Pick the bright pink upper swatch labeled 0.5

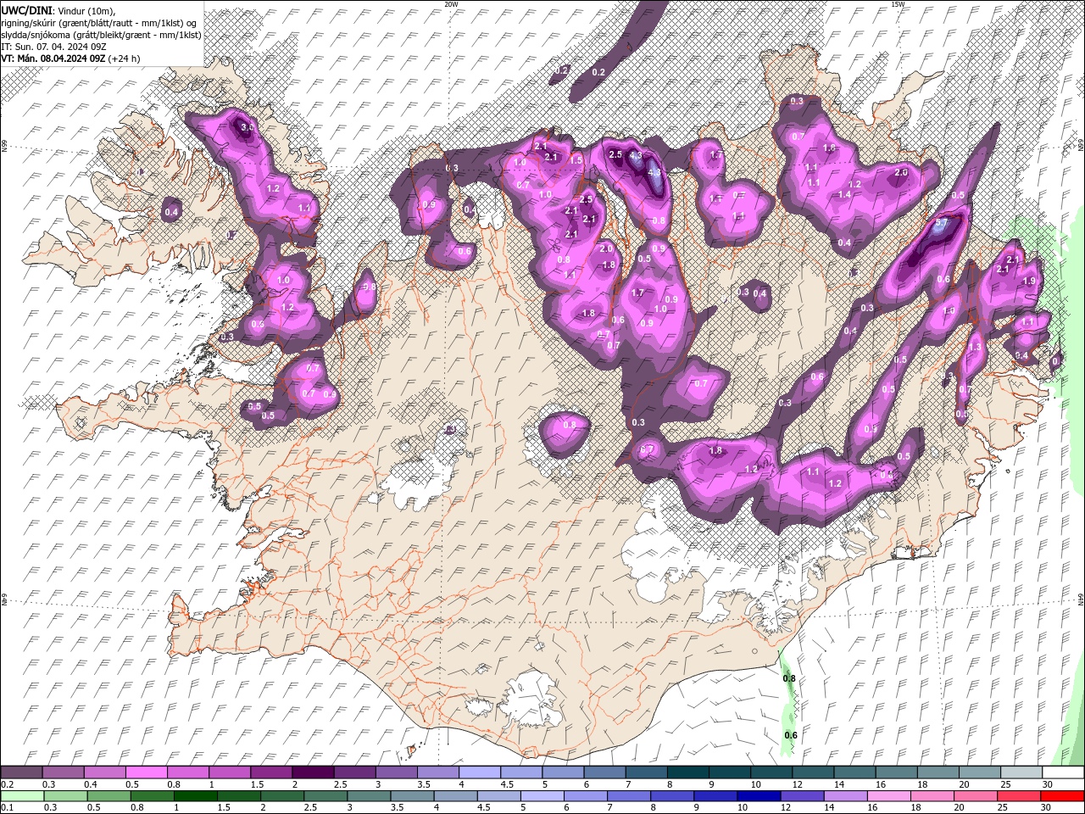click(x=147, y=772)
